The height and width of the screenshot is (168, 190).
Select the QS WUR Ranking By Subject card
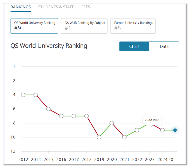(84, 26)
